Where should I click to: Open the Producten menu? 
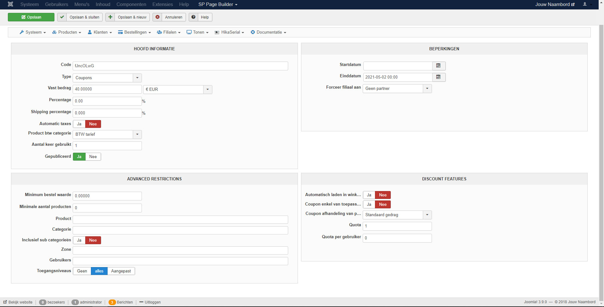click(67, 32)
